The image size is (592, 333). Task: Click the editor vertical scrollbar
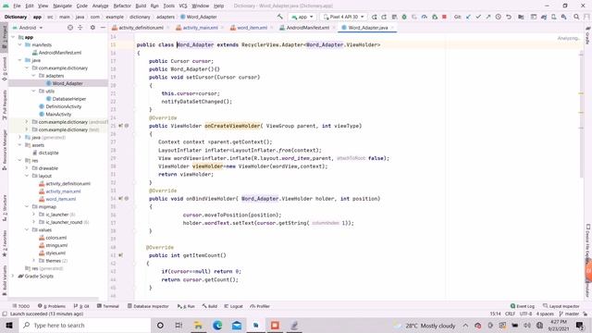coord(581,113)
